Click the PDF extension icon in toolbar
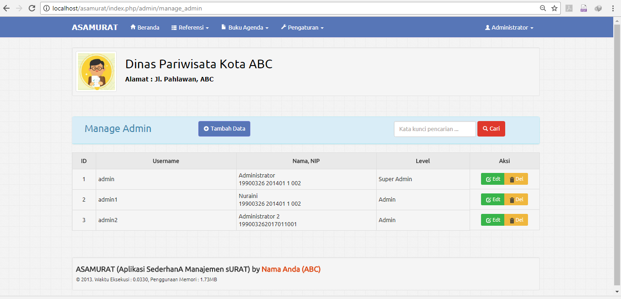 (x=584, y=8)
